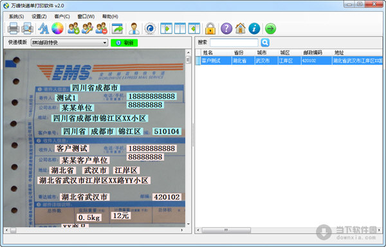Click the printer icon in toolbar
Screen dimensions: 386x247
[14, 28]
